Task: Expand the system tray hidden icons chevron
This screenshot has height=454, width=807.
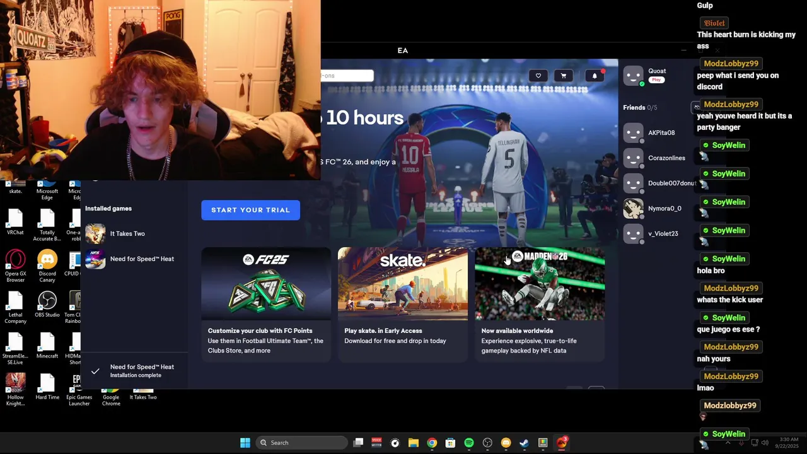Action: [x=728, y=443]
